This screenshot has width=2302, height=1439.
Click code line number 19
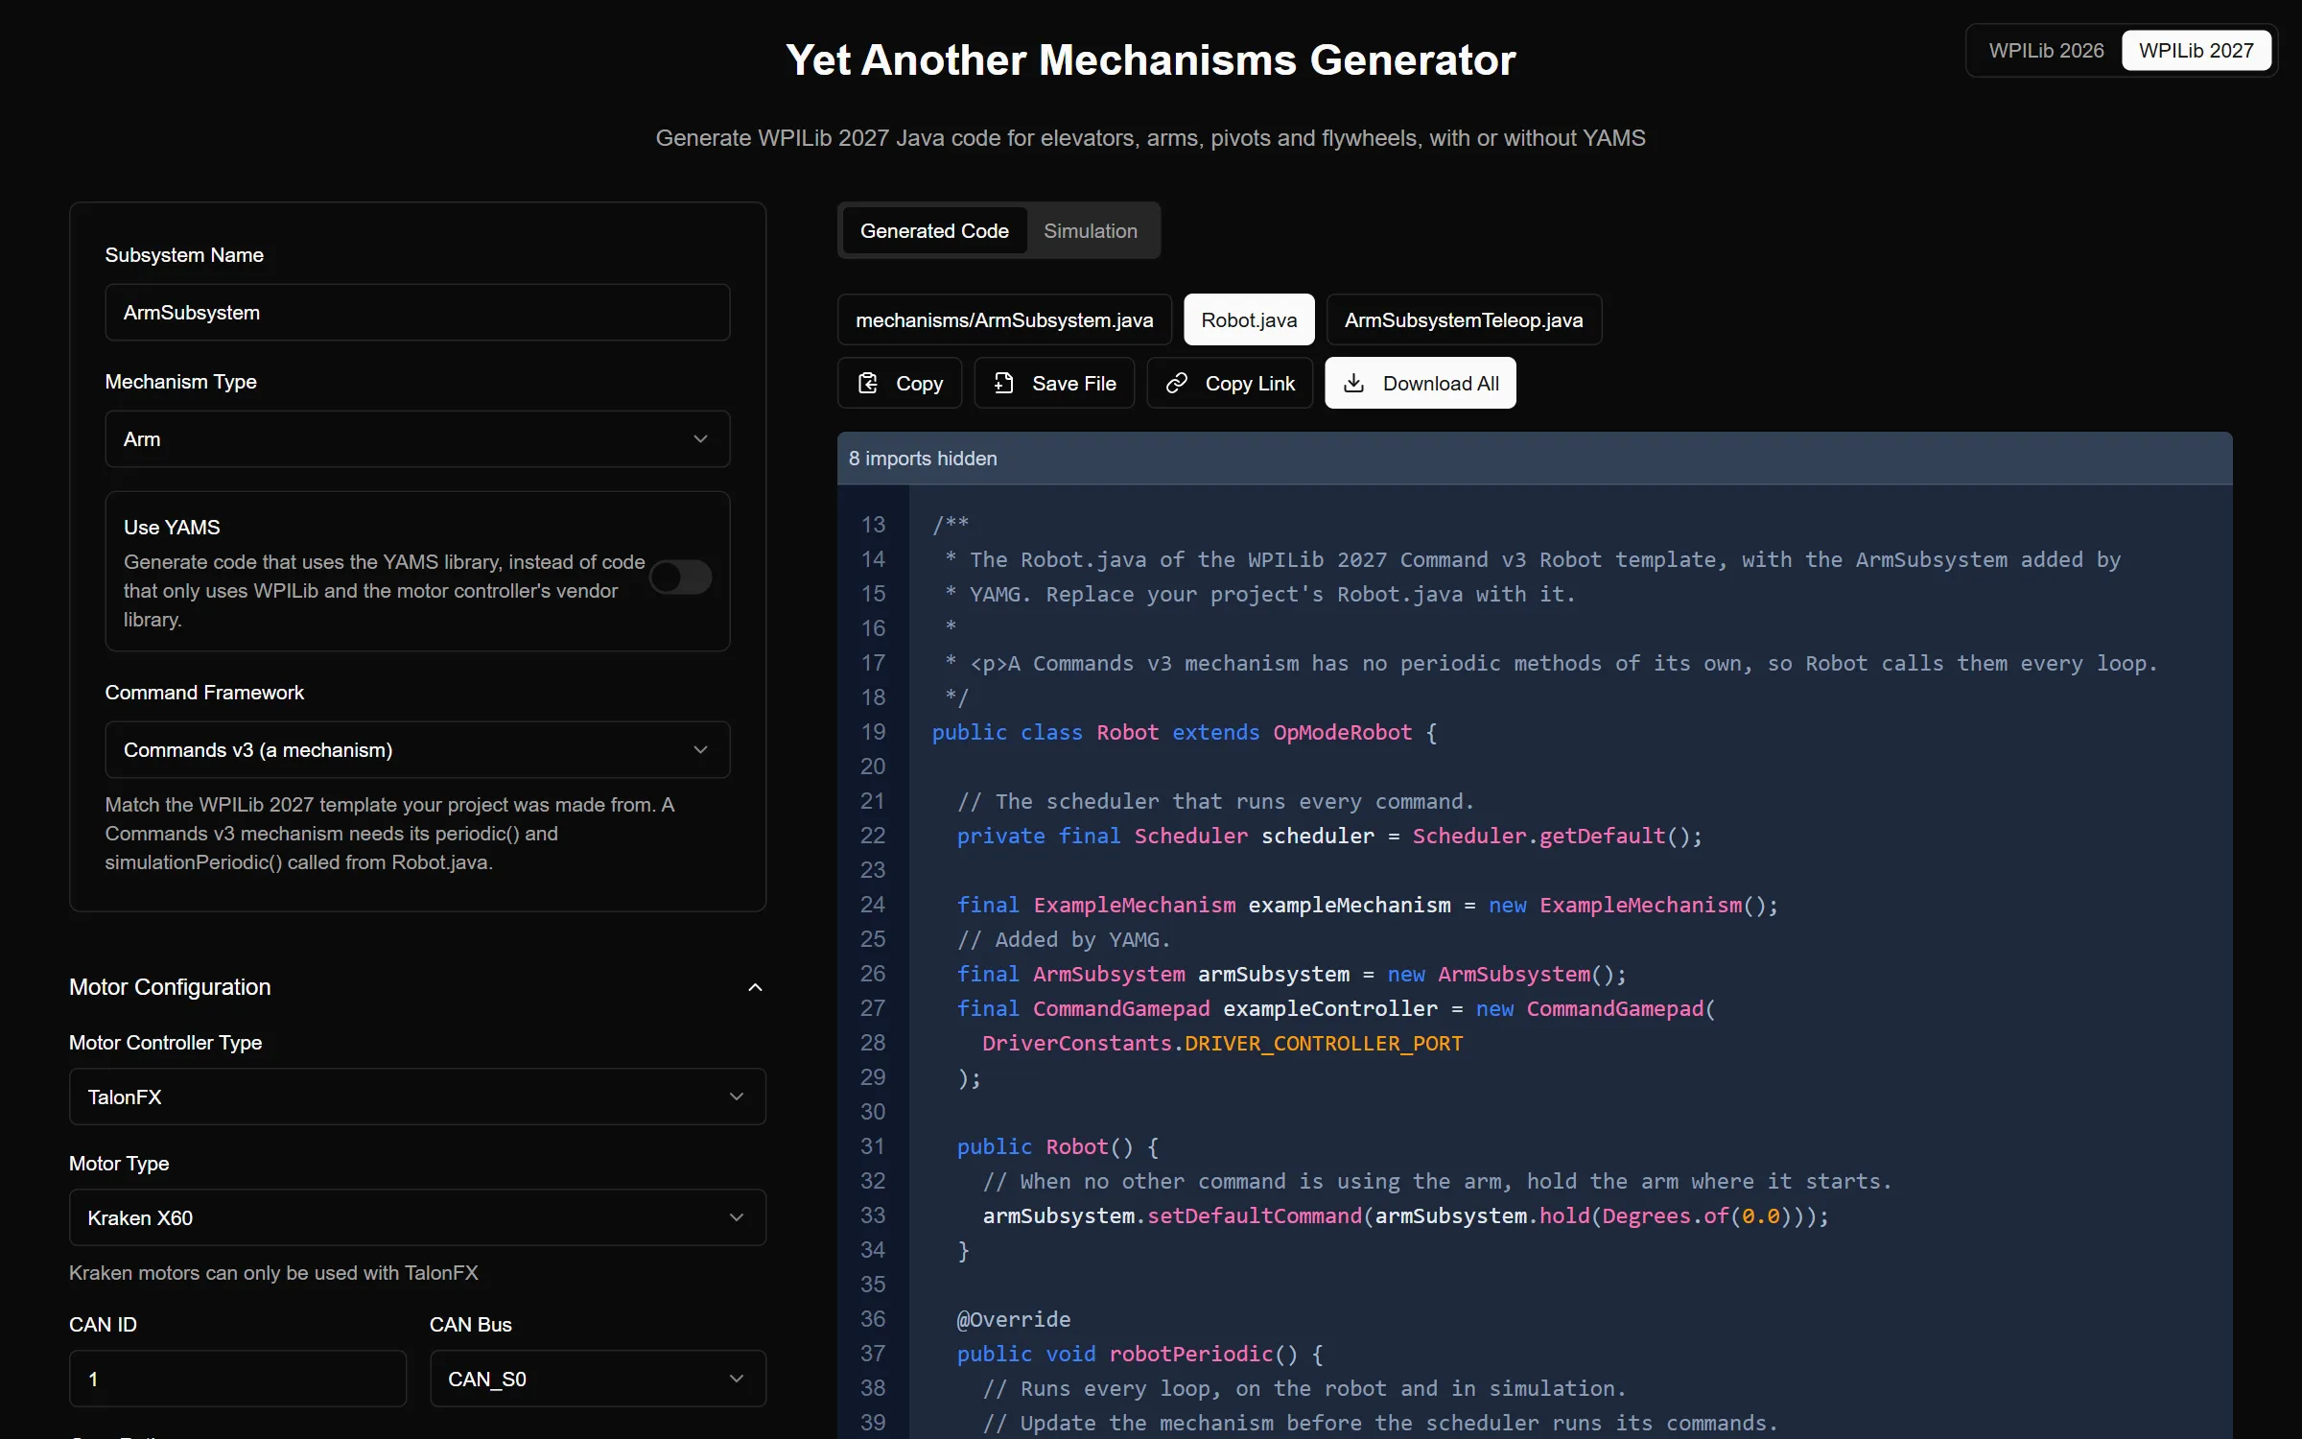pyautogui.click(x=873, y=732)
